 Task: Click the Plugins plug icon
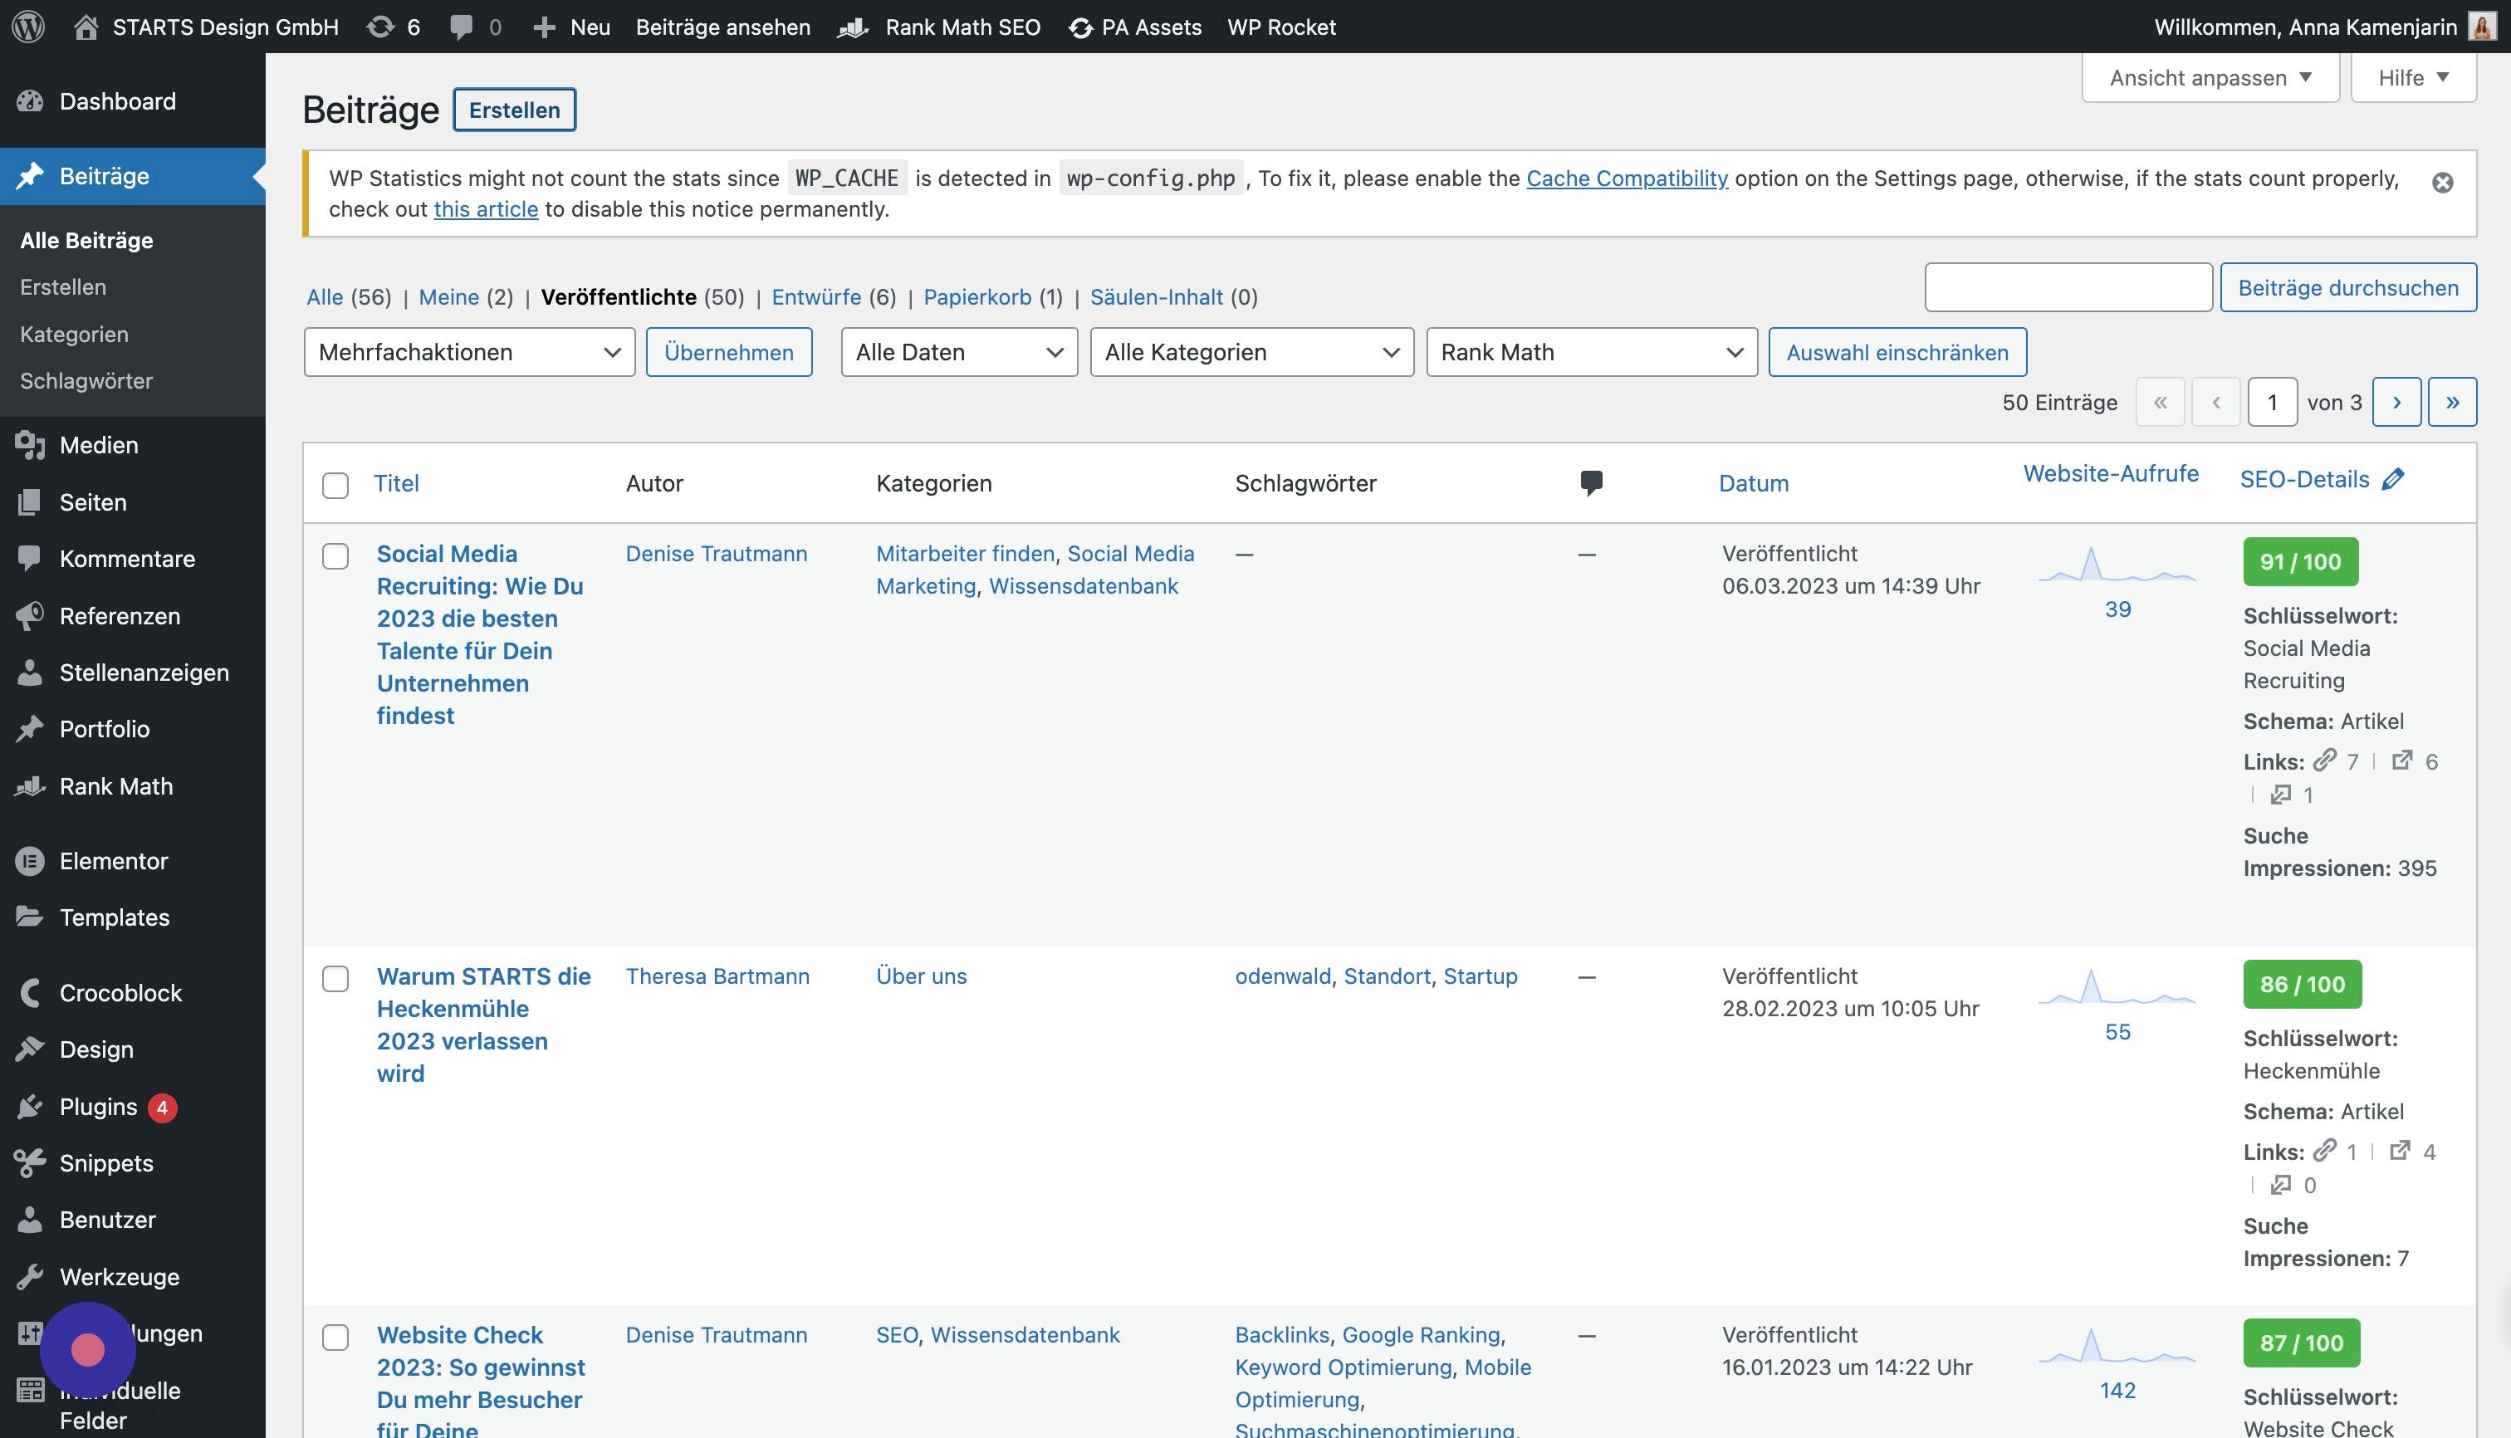[x=30, y=1106]
